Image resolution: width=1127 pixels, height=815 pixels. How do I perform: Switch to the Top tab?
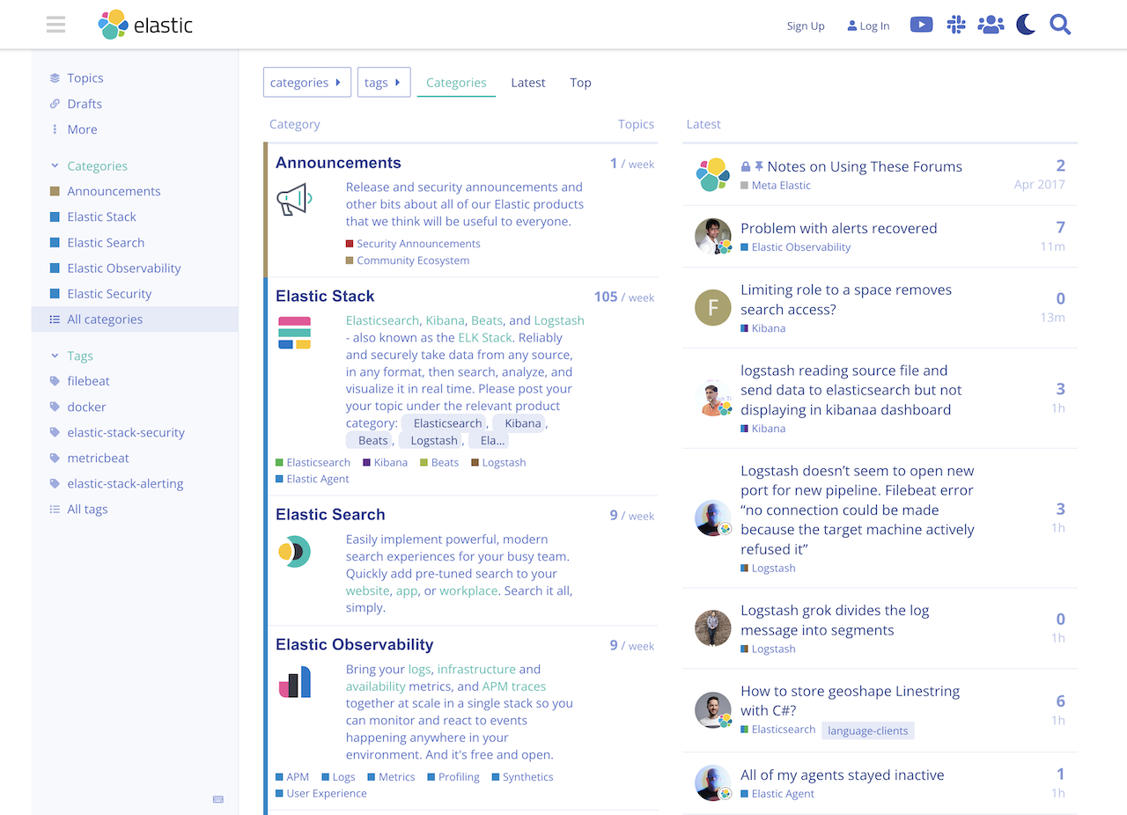[580, 83]
